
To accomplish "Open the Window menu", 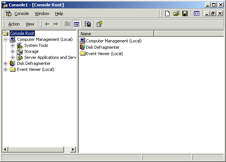I will pyautogui.click(x=42, y=13).
